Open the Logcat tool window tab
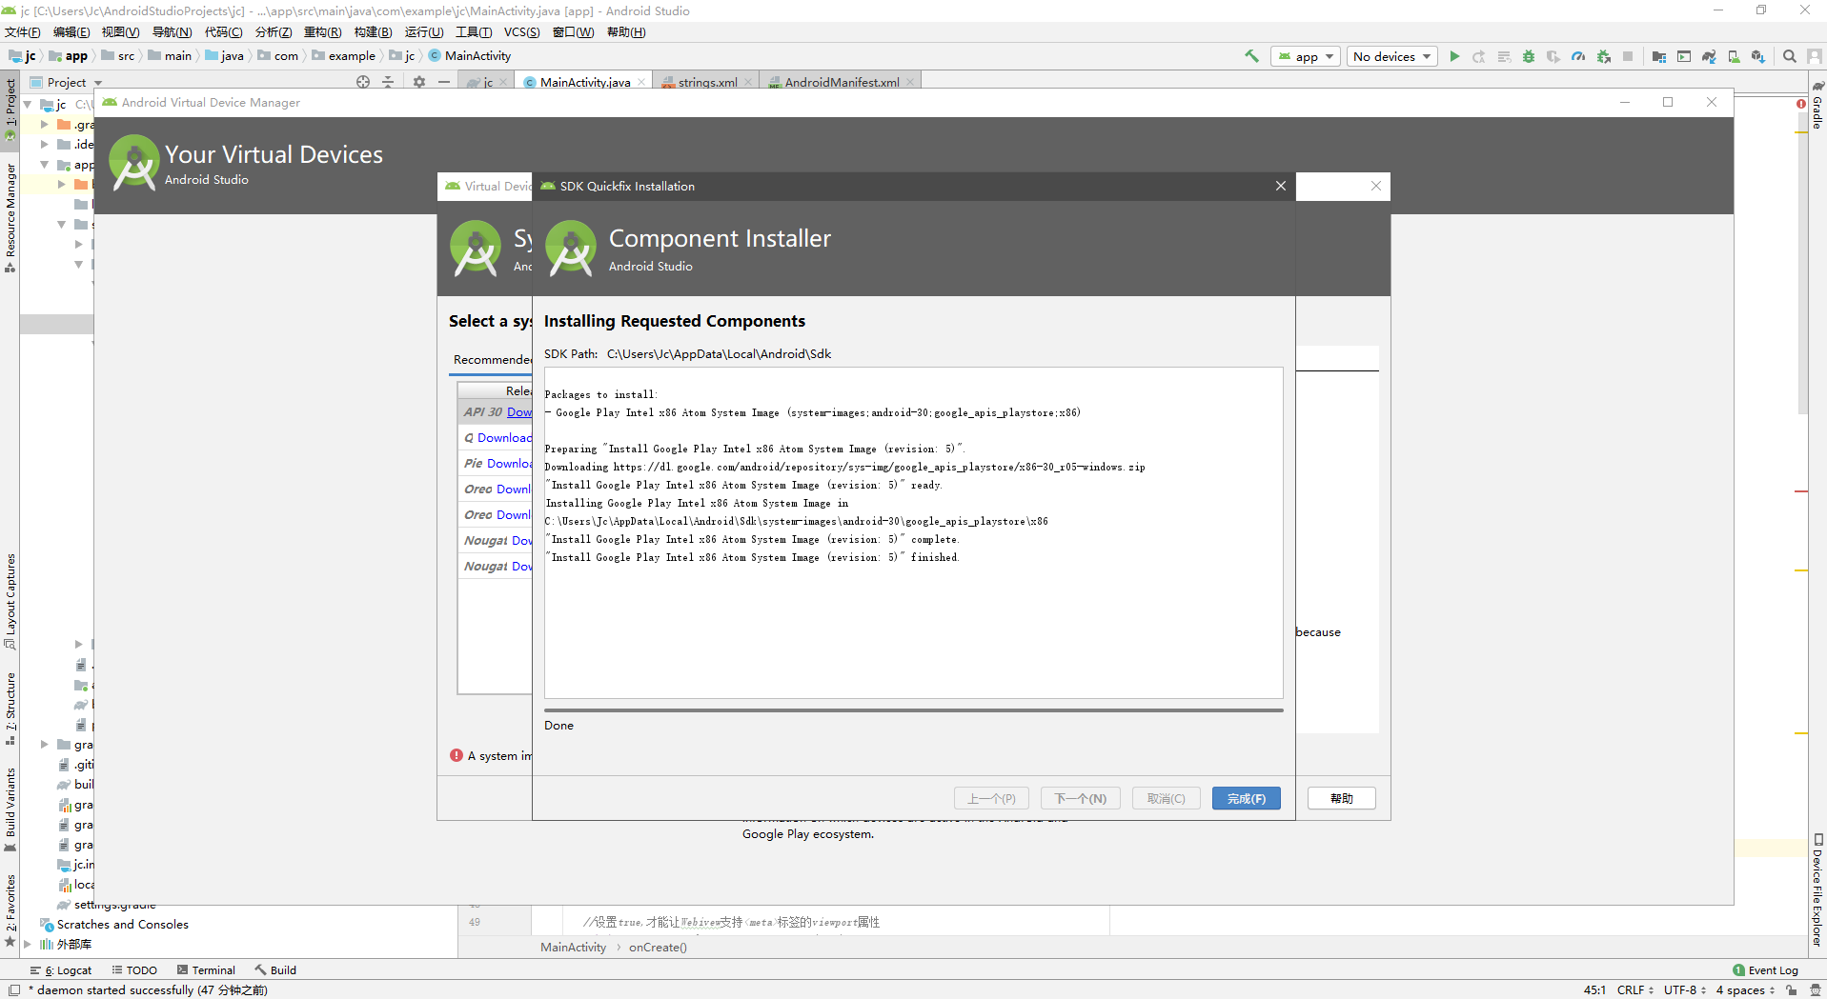 pyautogui.click(x=62, y=970)
